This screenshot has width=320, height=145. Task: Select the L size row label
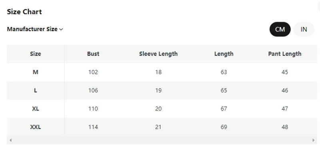36,90
